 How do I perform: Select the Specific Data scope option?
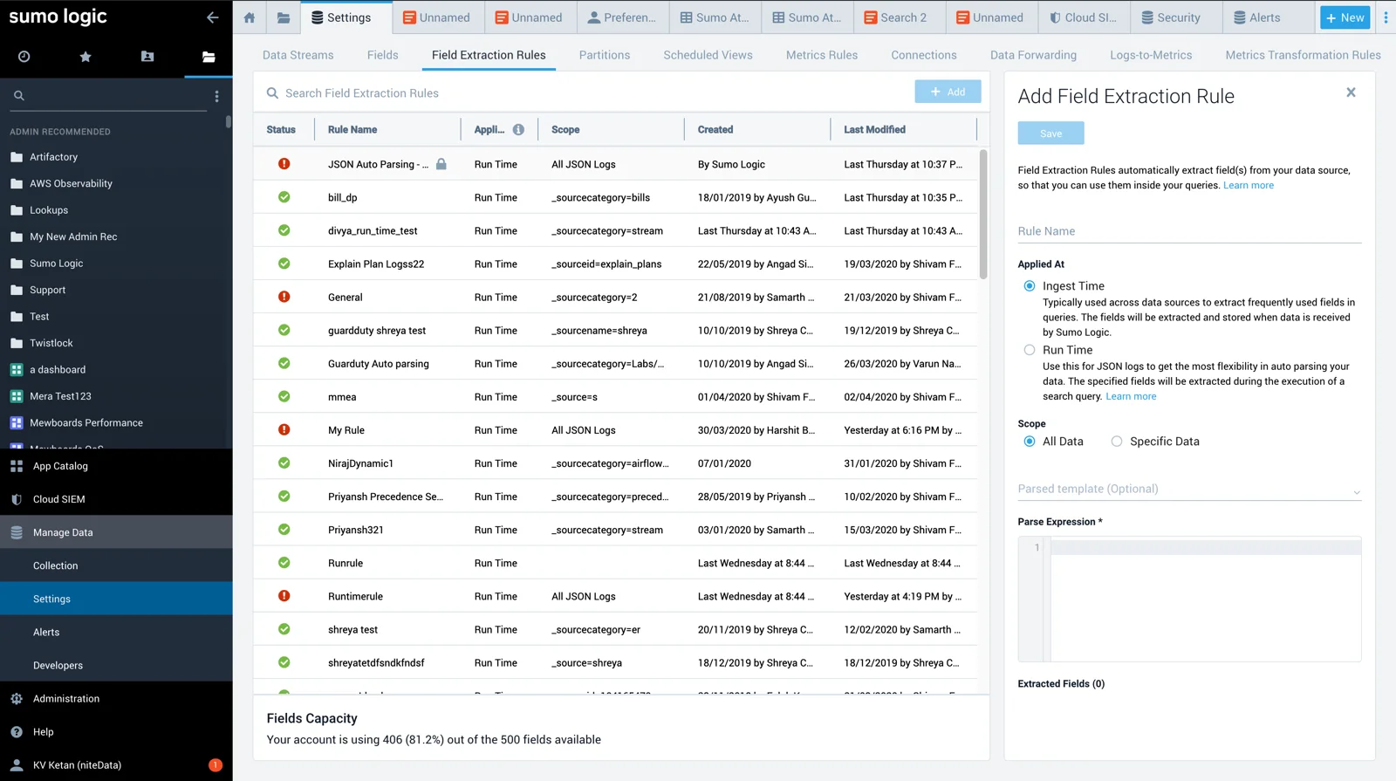point(1117,442)
